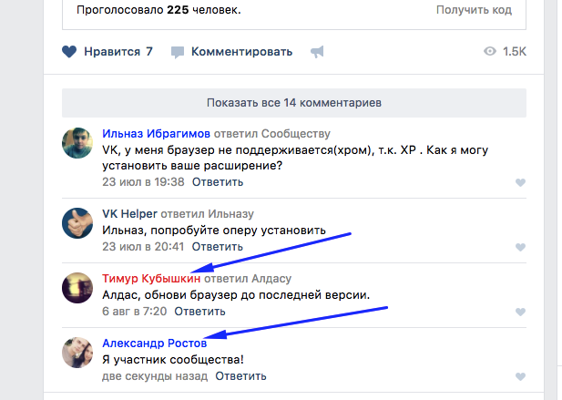Click the Нравится like label
Image resolution: width=562 pixels, height=400 pixels.
pos(112,52)
